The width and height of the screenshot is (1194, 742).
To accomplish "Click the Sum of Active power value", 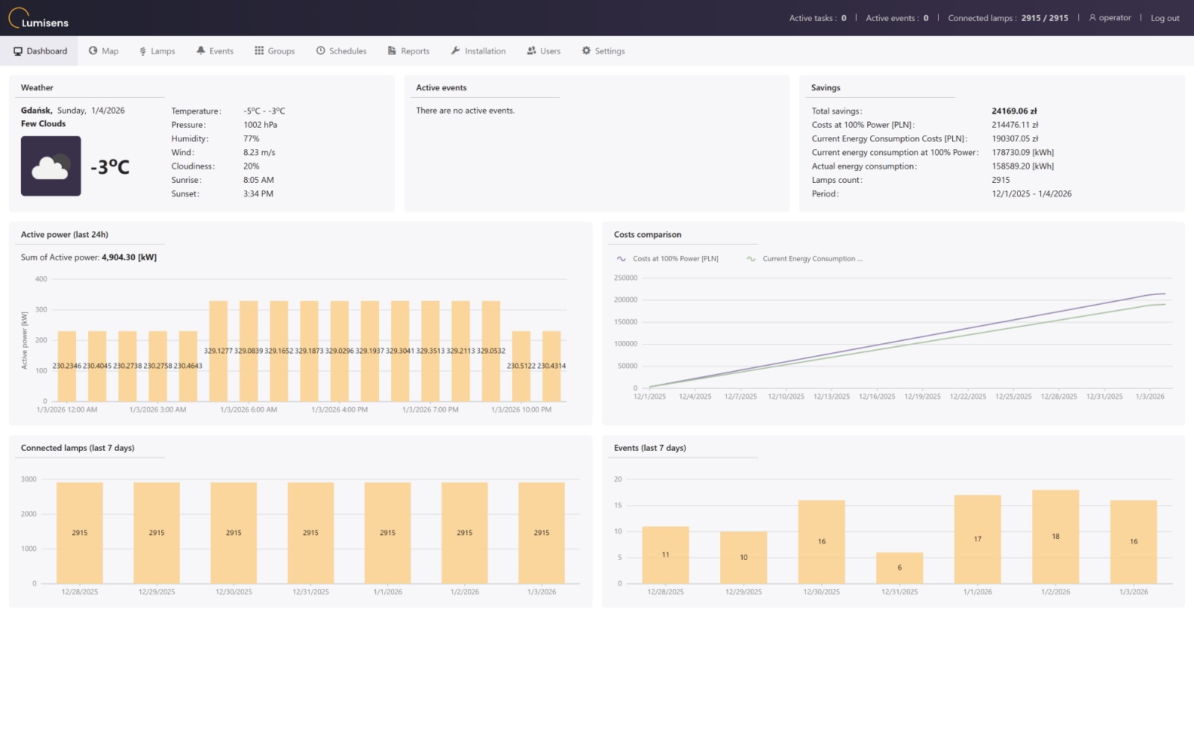I will pos(129,258).
